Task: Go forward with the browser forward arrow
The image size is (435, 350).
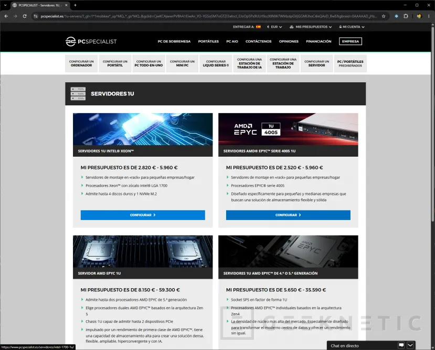Action: click(x=15, y=16)
